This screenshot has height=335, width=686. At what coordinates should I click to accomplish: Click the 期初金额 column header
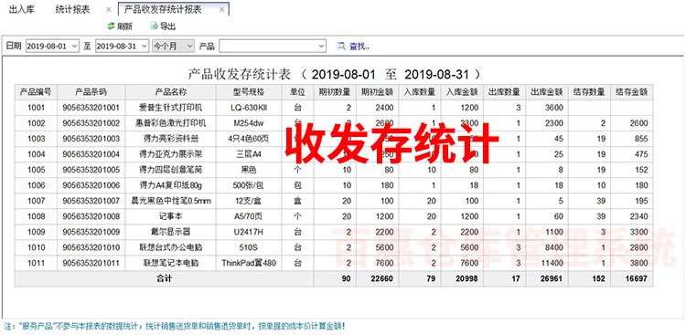tap(377, 92)
